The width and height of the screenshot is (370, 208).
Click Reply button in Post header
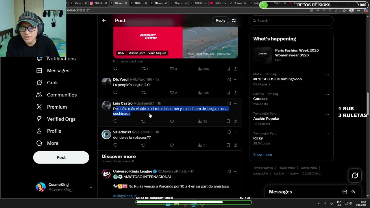coord(221,21)
